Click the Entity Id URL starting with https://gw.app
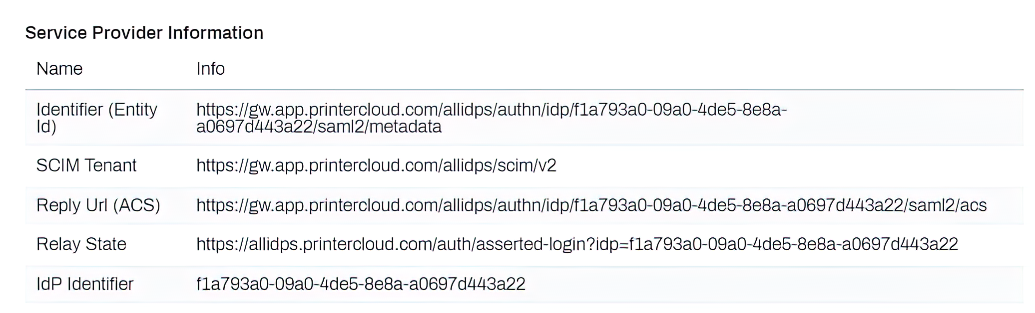 pos(491,110)
